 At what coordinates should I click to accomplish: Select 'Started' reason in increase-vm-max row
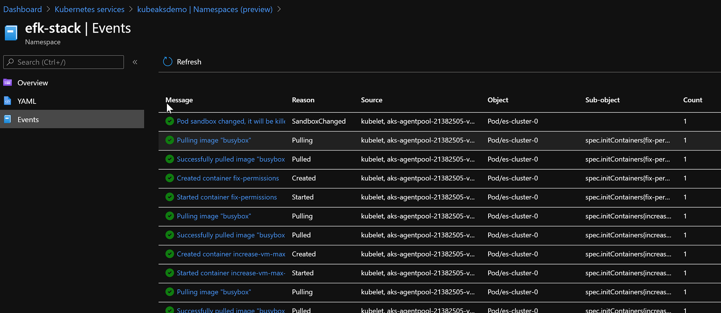[x=302, y=273]
